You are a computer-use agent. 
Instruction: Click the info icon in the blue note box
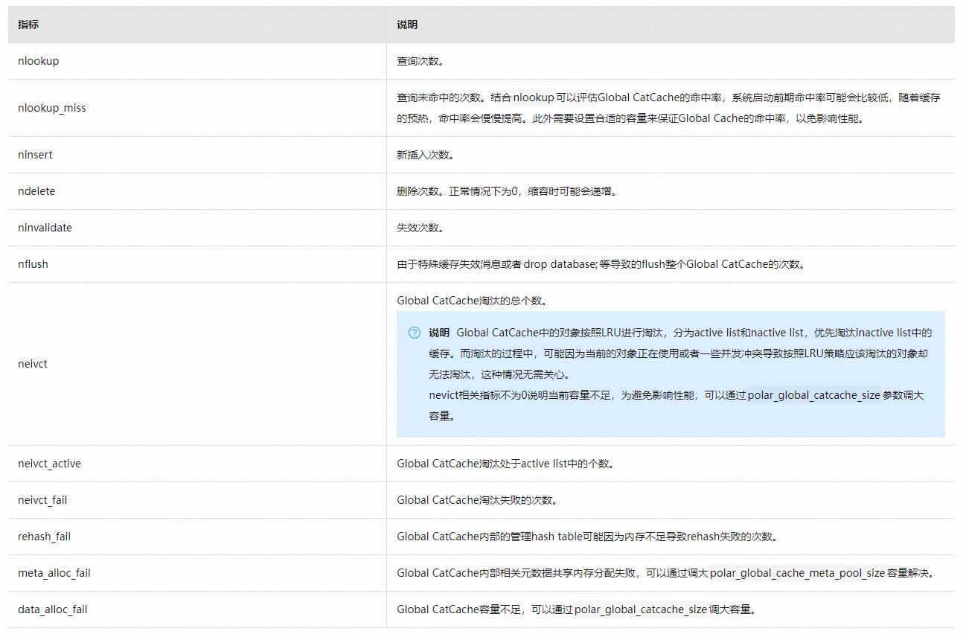[x=415, y=333]
